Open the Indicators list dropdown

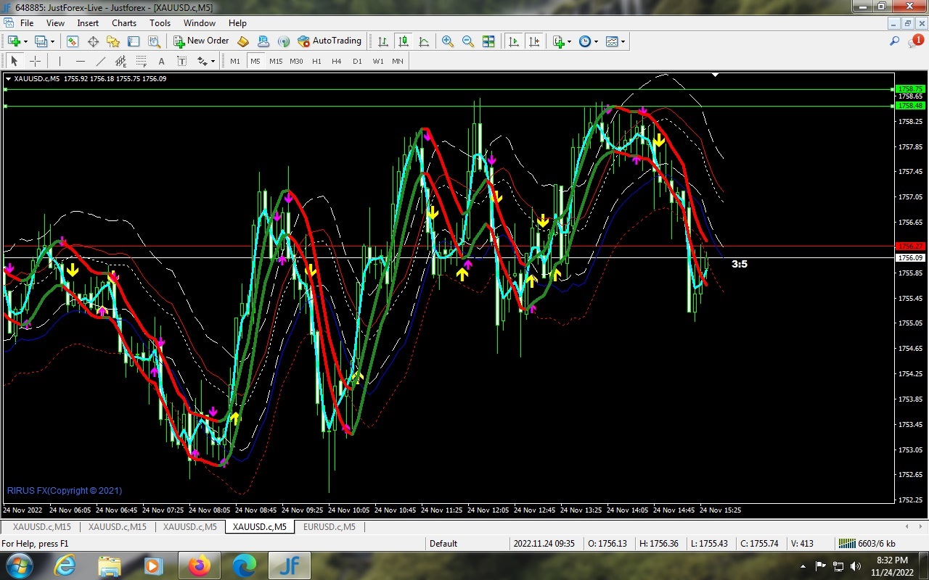pos(568,41)
